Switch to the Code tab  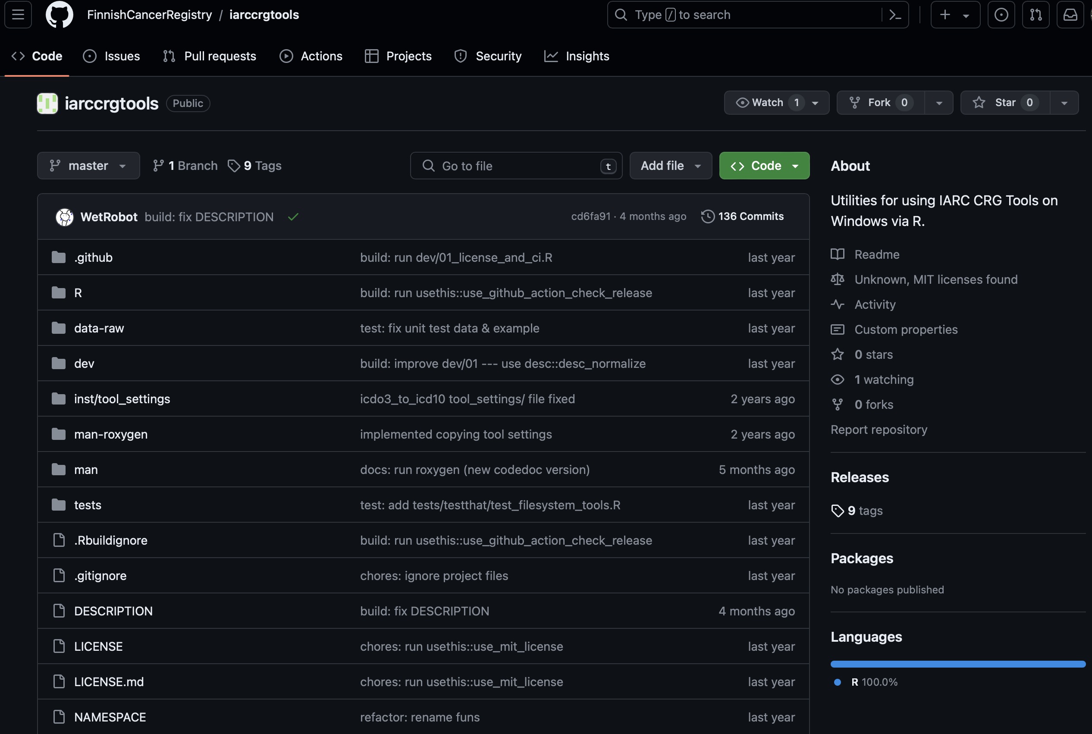pyautogui.click(x=37, y=56)
